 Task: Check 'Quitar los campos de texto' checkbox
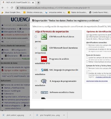point(87,57)
